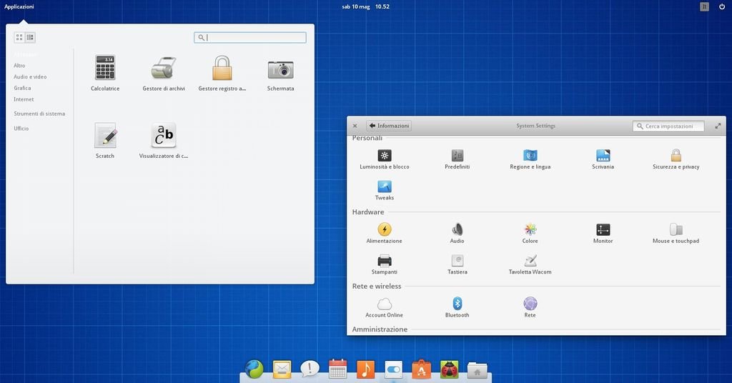The width and height of the screenshot is (732, 383).
Task: Switch launcher to category view
Action: click(30, 38)
